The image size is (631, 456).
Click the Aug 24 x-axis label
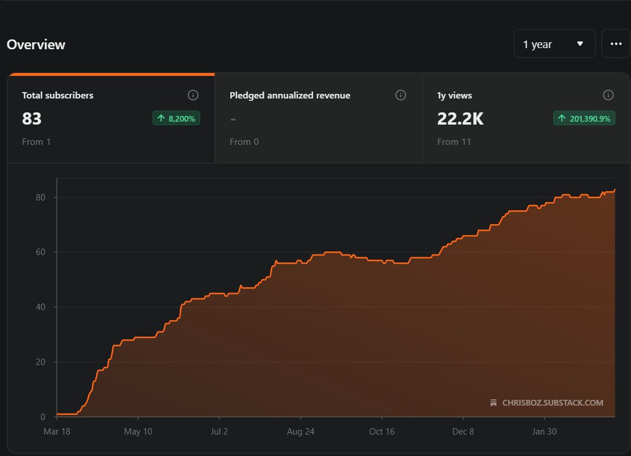point(300,432)
